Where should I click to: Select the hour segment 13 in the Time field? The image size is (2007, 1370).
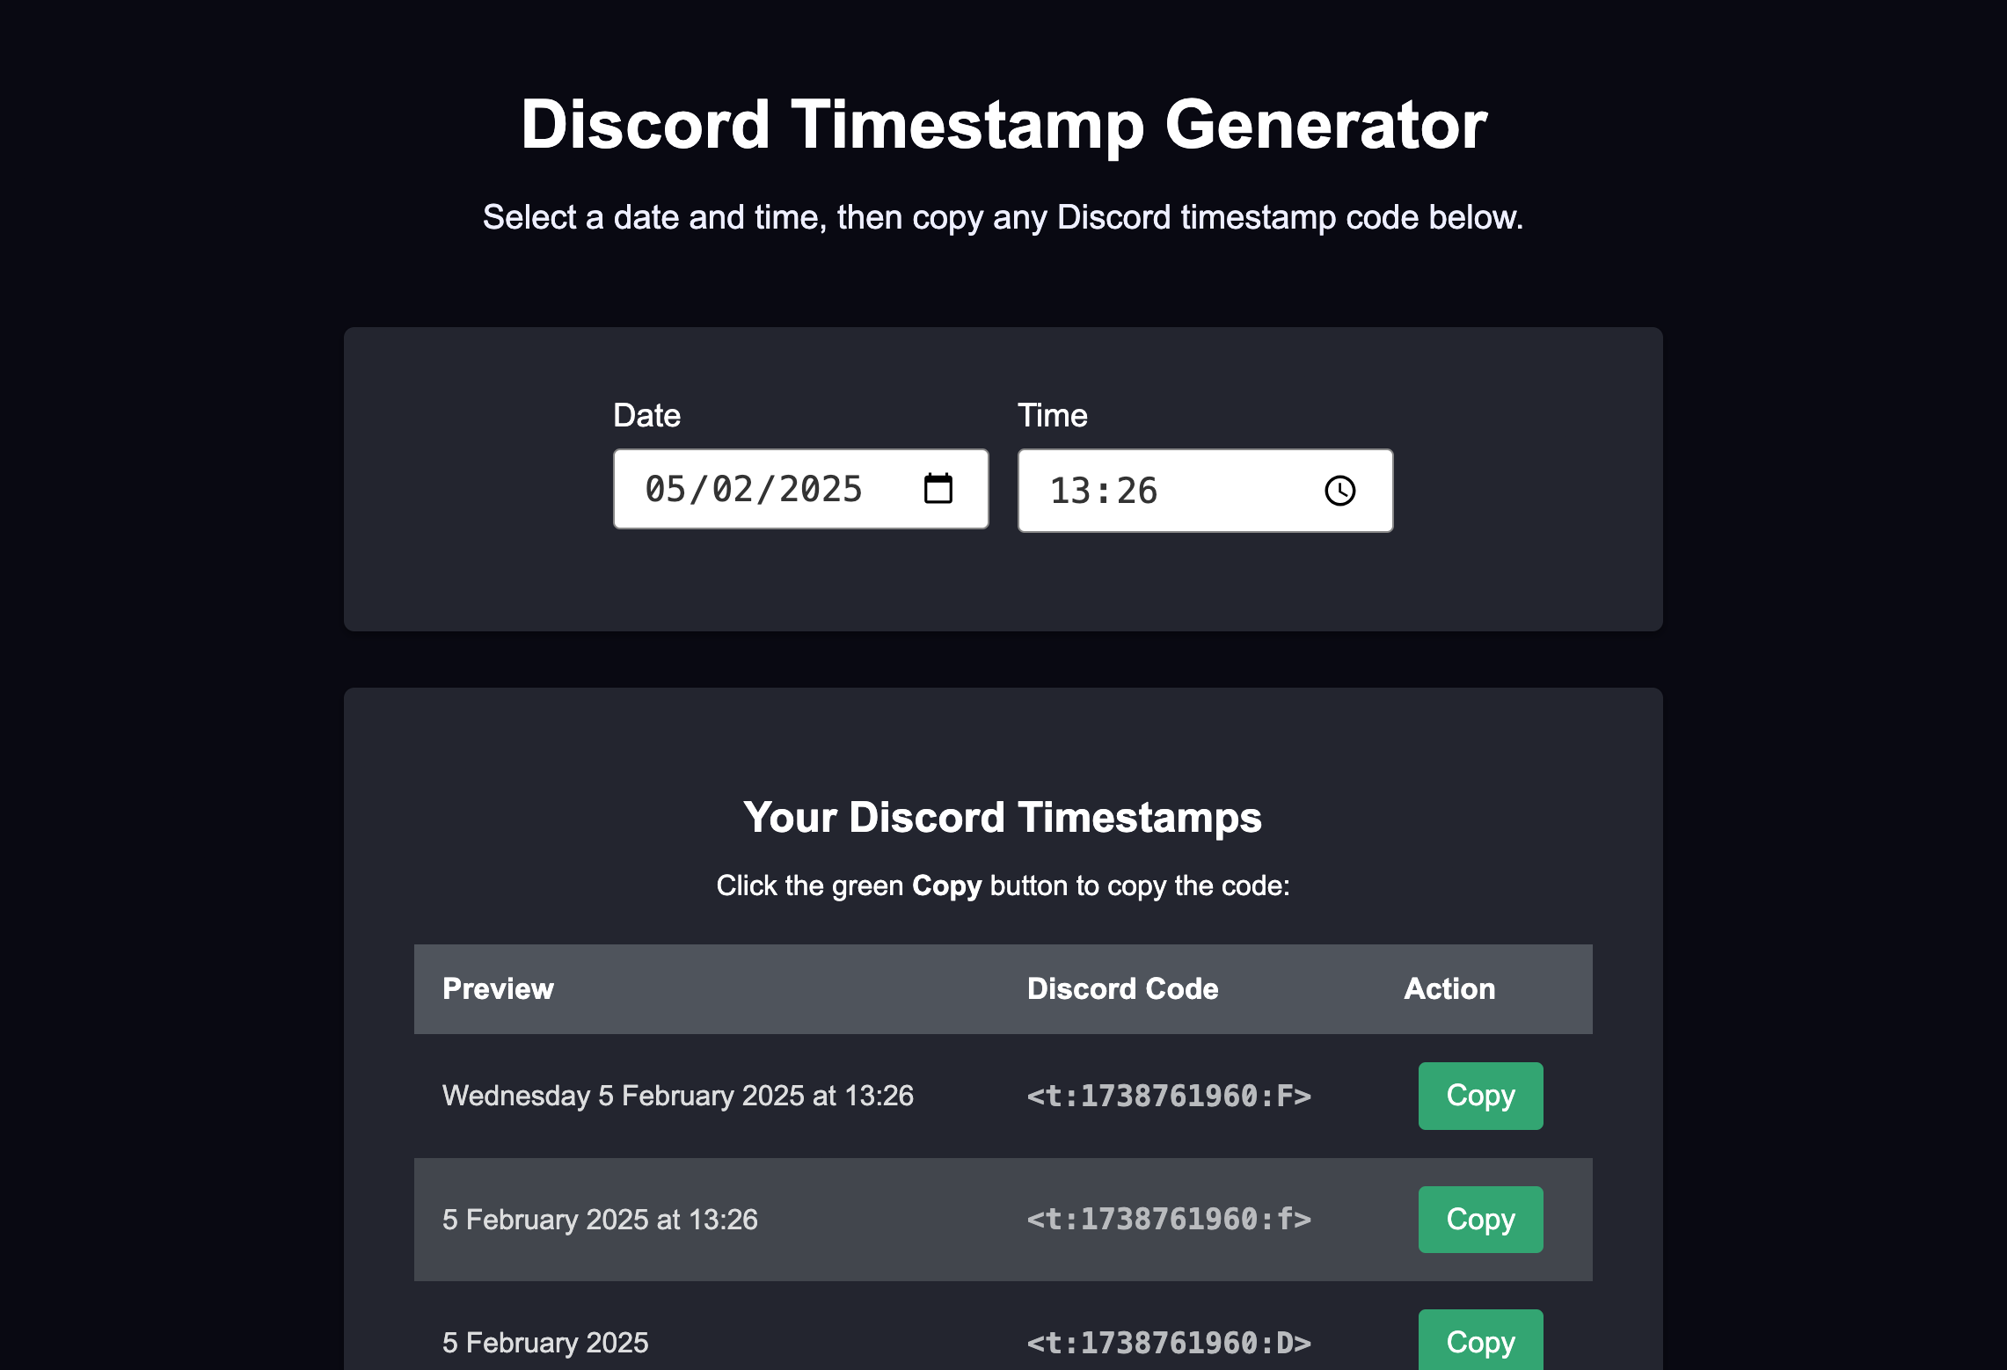point(1070,491)
